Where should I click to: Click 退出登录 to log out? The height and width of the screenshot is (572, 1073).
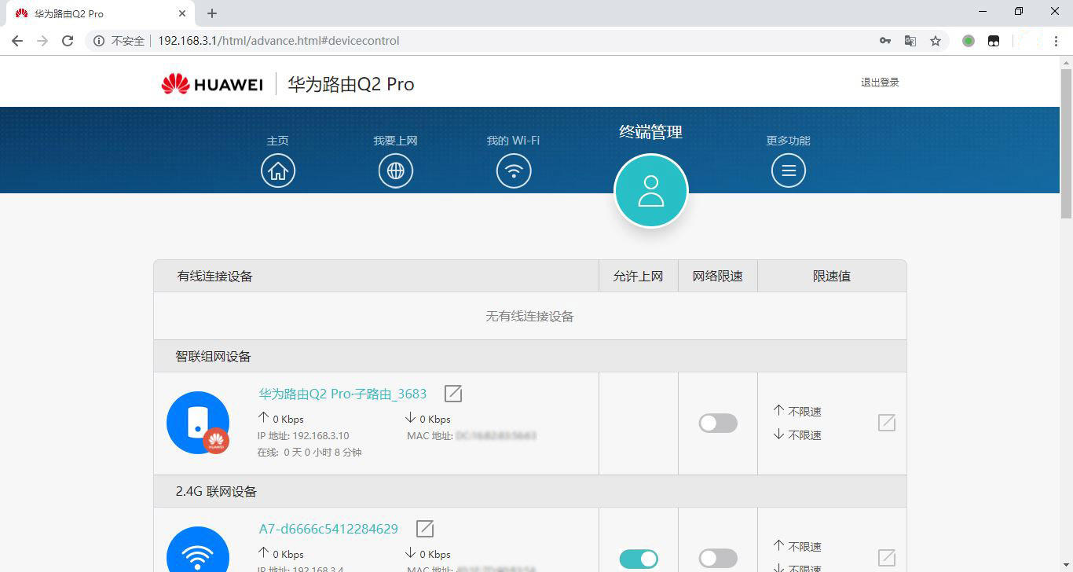click(880, 82)
